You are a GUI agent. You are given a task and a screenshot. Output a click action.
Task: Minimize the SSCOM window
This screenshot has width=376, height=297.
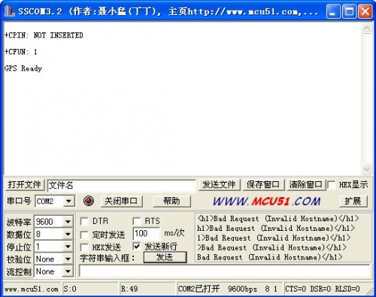[333, 11]
